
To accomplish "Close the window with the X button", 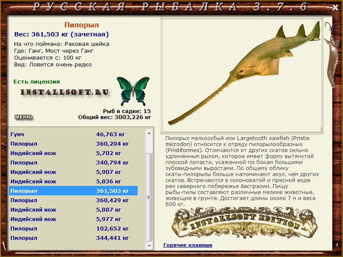I will tap(335, 7).
